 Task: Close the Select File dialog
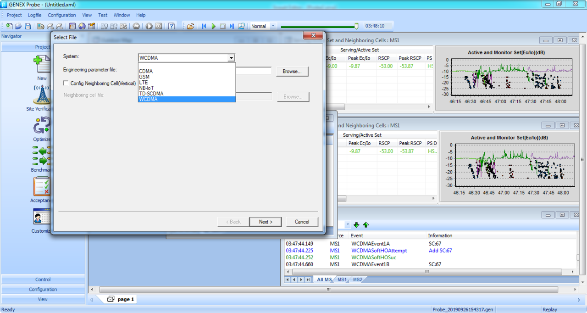pyautogui.click(x=313, y=36)
